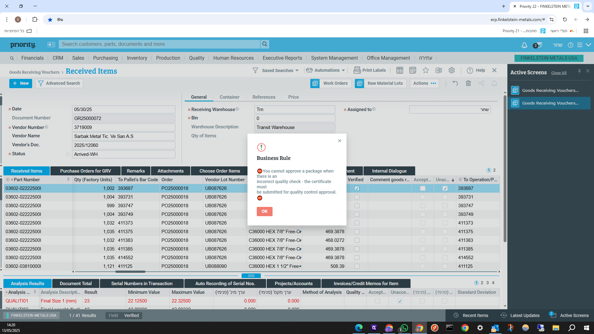594x334 pixels.
Task: Switch to the Container tab
Action: pos(229,97)
